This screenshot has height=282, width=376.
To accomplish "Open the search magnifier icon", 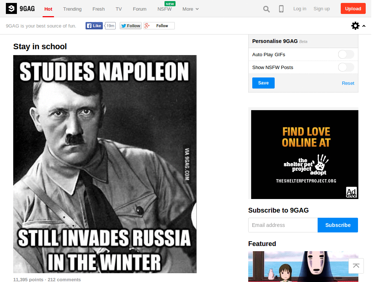I will coord(266,9).
